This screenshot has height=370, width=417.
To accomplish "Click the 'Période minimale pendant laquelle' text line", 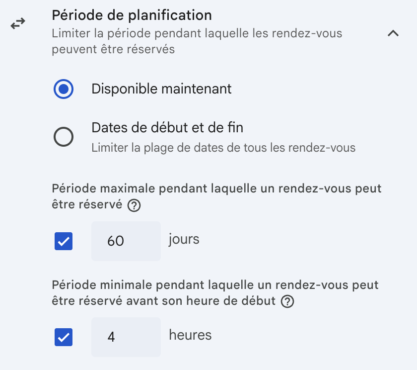I will coord(215,285).
